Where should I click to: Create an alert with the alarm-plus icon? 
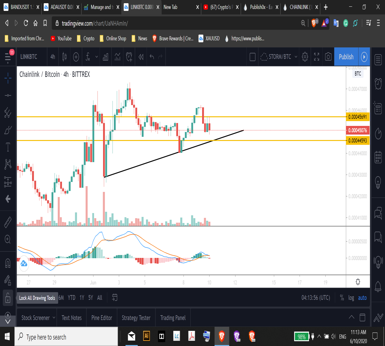pyautogui.click(x=129, y=57)
